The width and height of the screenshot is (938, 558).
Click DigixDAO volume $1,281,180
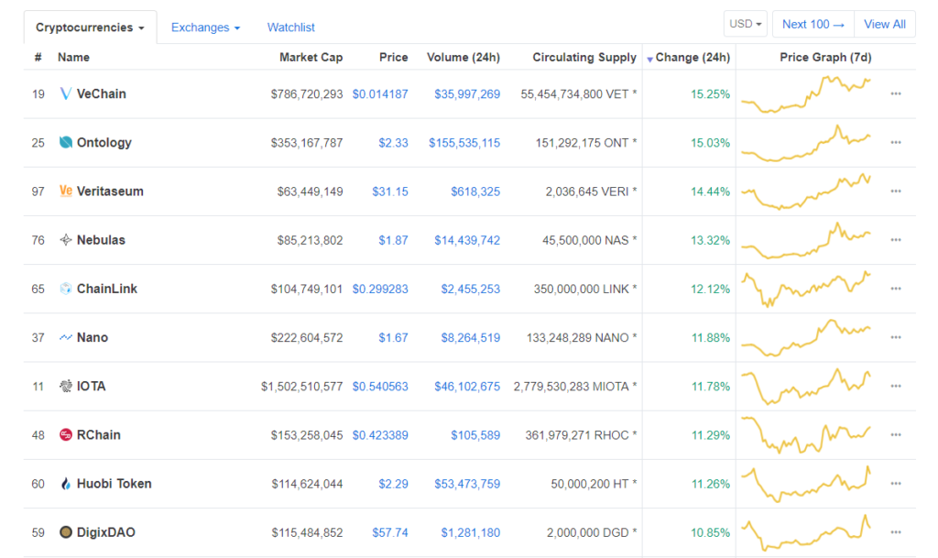[471, 533]
